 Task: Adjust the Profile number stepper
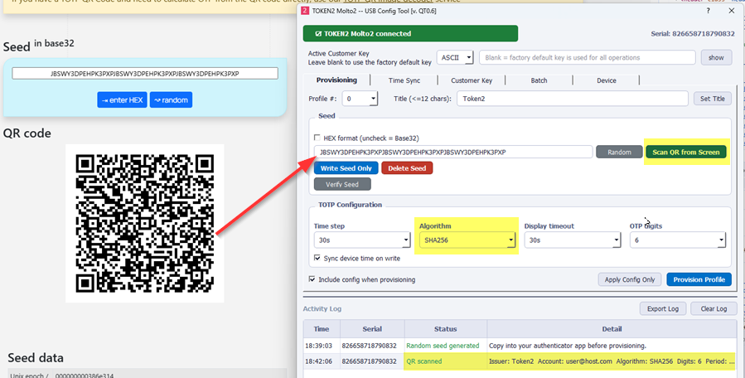[x=360, y=99]
